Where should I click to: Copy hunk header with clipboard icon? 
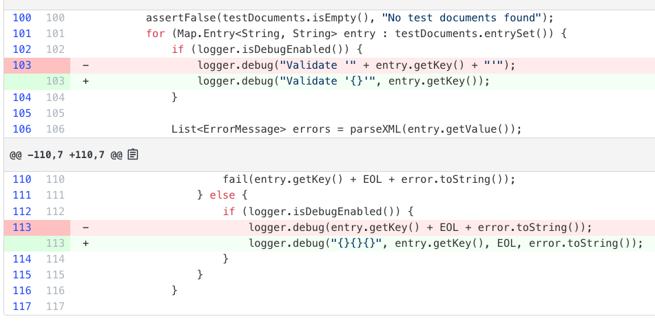[x=133, y=155]
